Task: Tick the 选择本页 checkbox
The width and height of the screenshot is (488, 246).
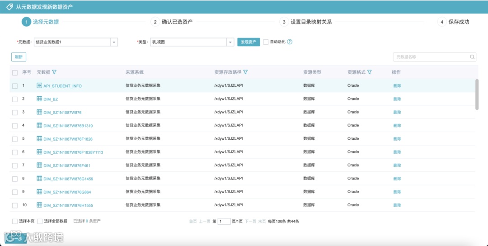Action: pos(14,222)
